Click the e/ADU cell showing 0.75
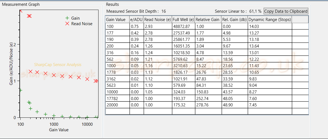Screen dimensions: 328x139 point(137,26)
